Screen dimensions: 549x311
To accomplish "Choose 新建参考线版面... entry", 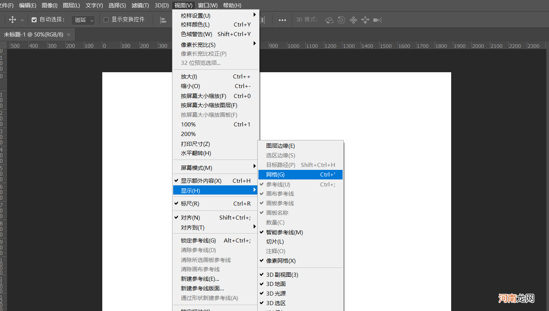I will coord(216,289).
